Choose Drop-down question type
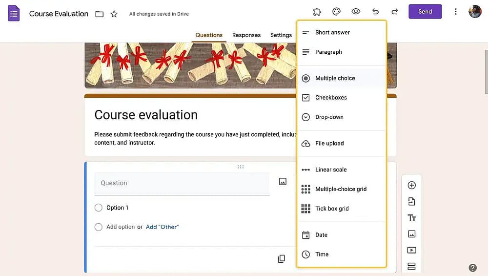The image size is (488, 276). coord(342,117)
